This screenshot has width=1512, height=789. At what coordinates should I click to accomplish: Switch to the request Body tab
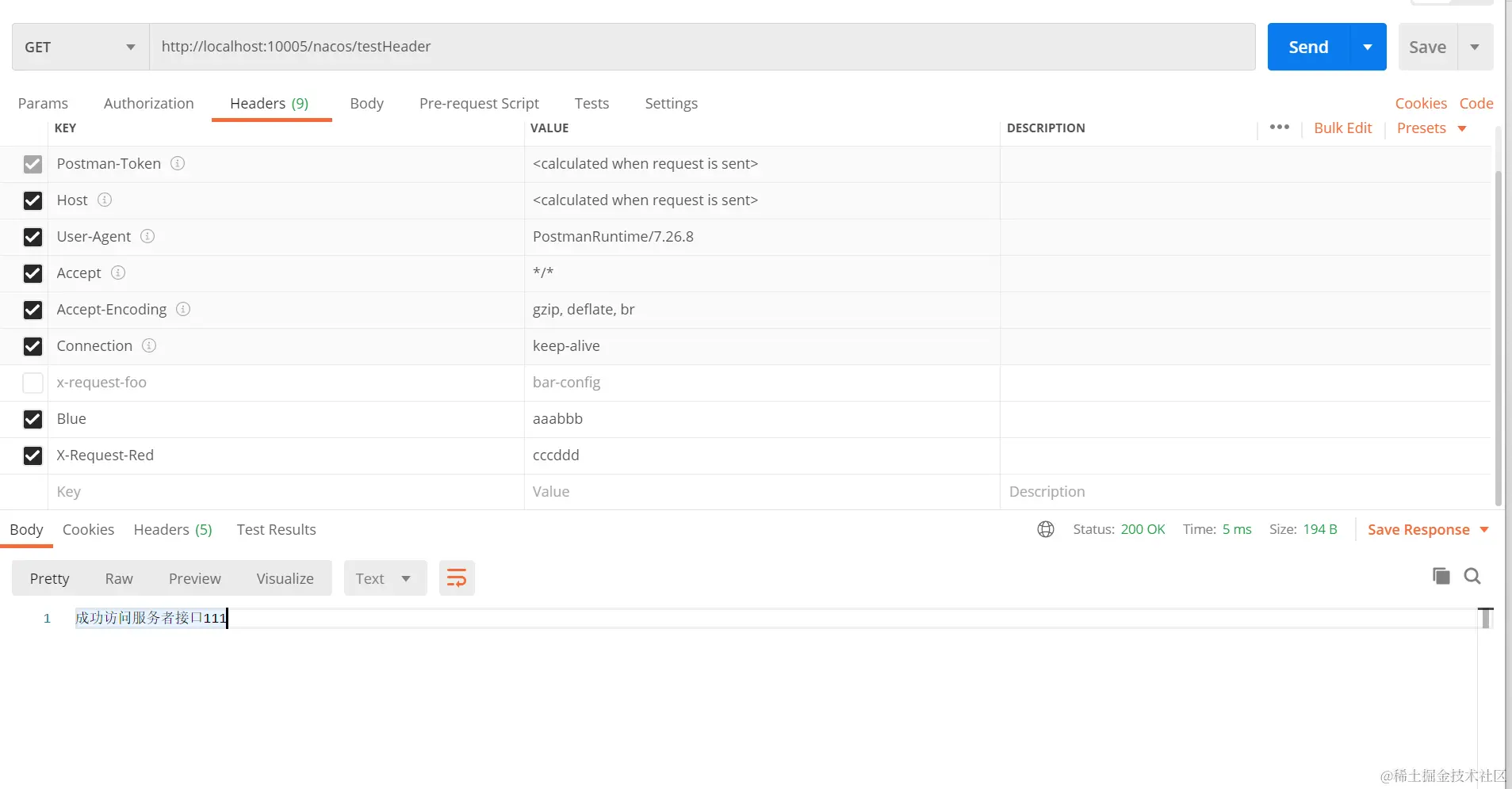point(366,103)
